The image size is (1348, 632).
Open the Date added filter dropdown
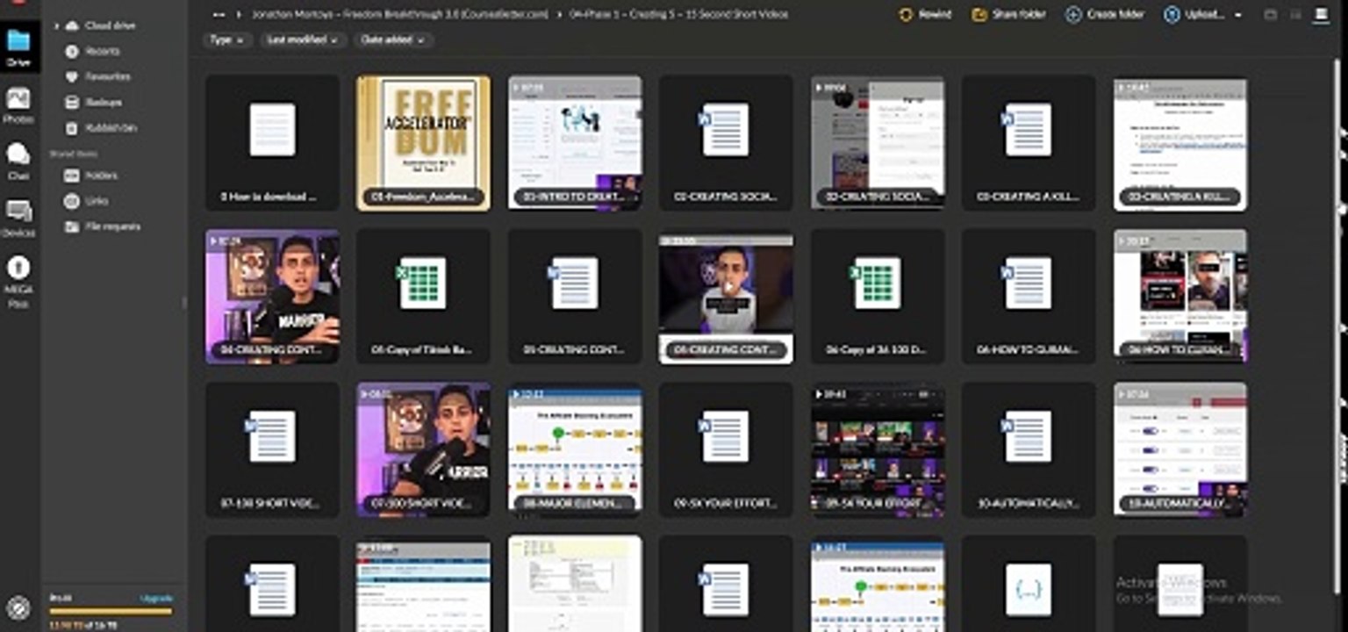tap(393, 40)
